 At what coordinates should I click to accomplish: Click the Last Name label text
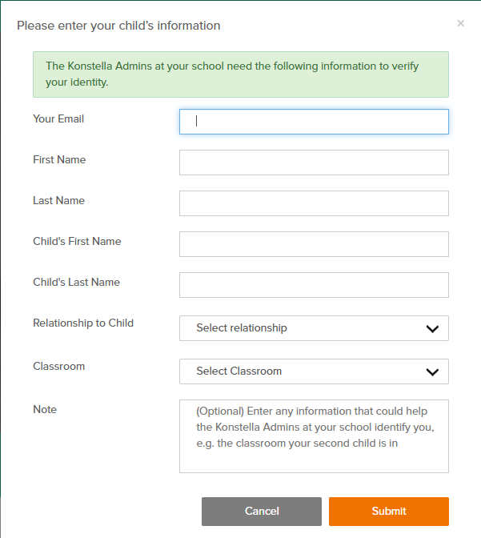[x=58, y=201]
